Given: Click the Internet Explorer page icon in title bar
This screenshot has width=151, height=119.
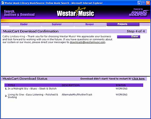Looking at the screenshot, I should pyautogui.click(x=2, y=3).
